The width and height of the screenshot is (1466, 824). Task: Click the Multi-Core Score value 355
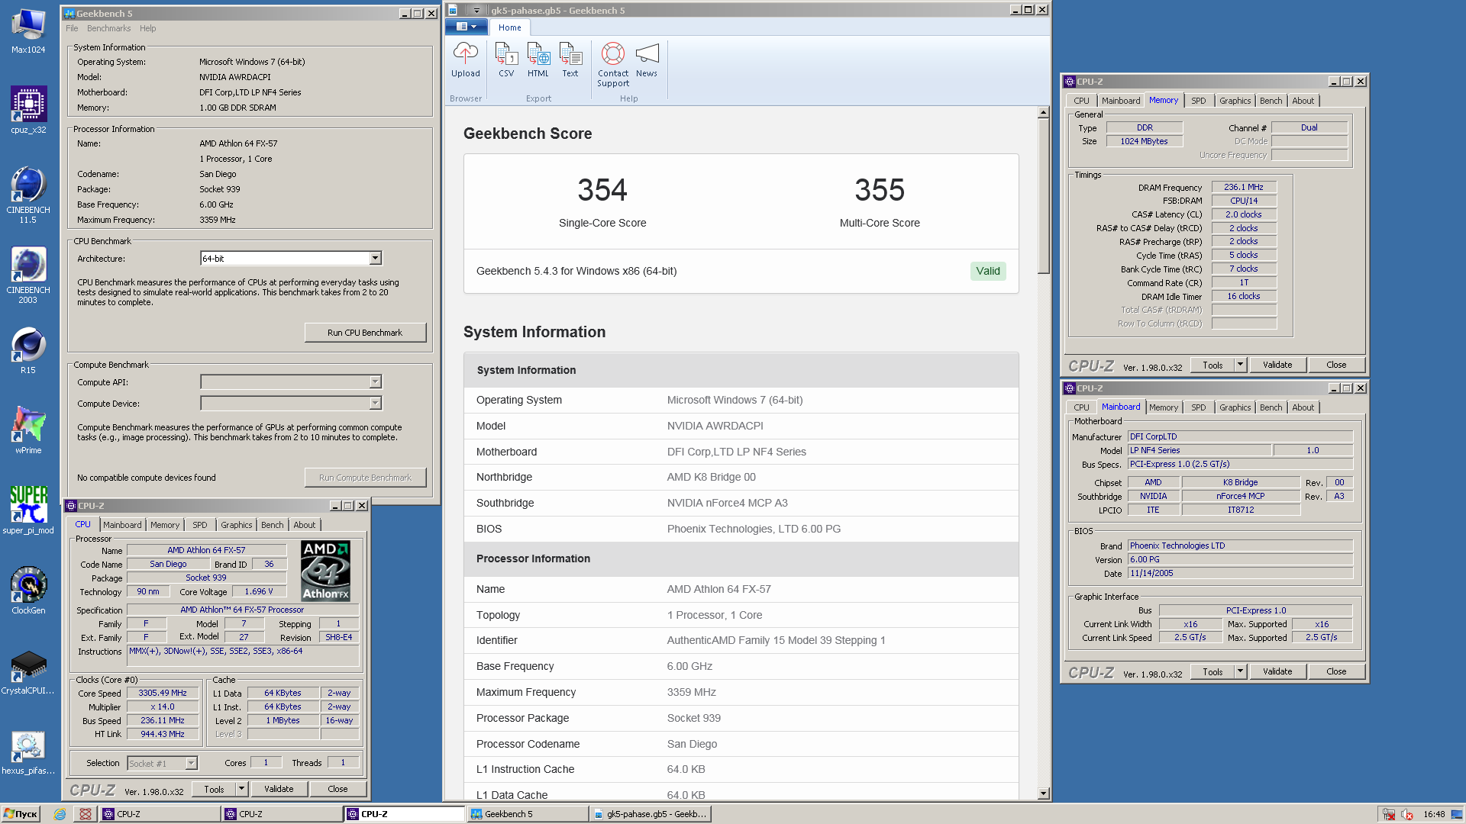click(880, 190)
